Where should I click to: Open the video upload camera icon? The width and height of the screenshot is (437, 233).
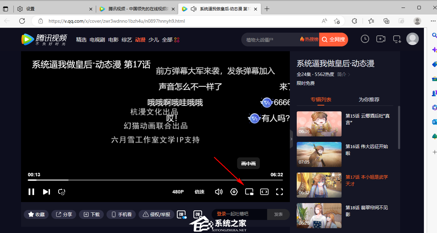(381, 39)
